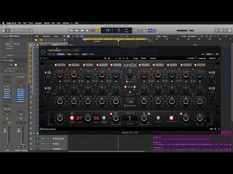Open the Track menu
This screenshot has height=174, width=233.
tap(31, 23)
